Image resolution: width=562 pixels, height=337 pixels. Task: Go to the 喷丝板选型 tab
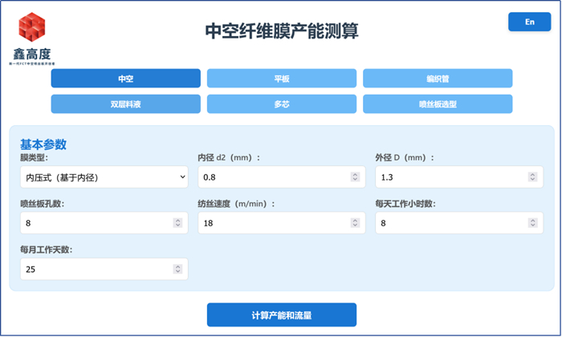point(438,104)
